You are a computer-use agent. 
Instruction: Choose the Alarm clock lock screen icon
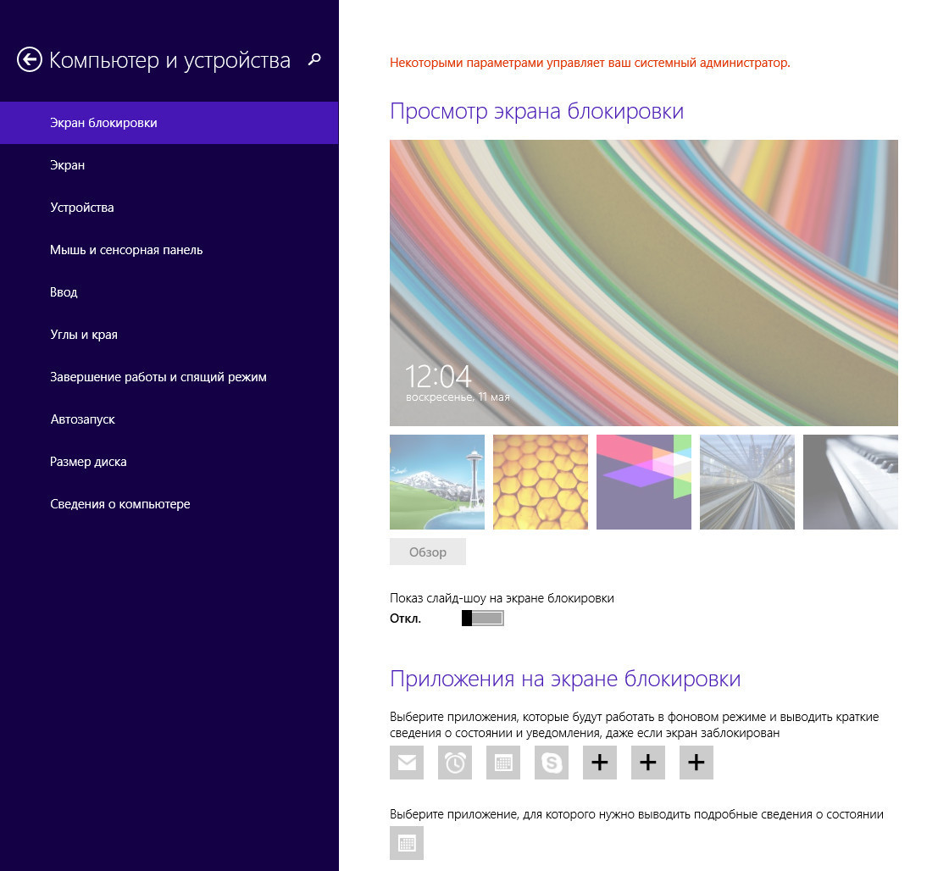(x=455, y=763)
